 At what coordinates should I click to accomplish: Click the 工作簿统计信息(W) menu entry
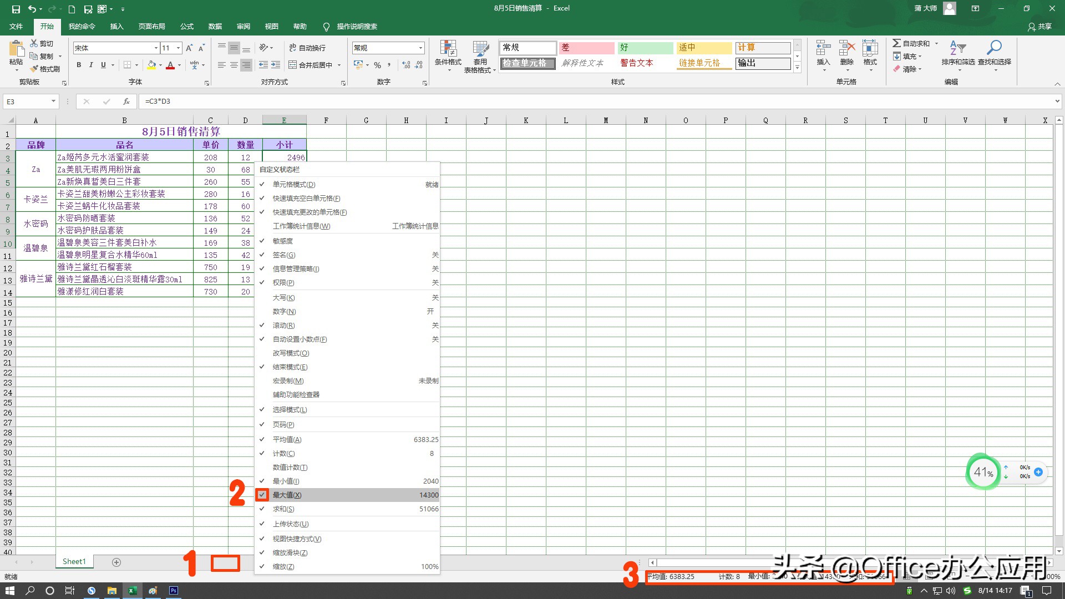[x=347, y=226]
